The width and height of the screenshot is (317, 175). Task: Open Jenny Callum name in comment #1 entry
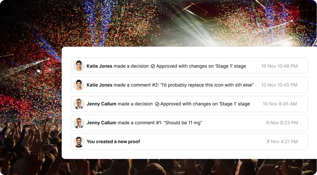click(101, 123)
